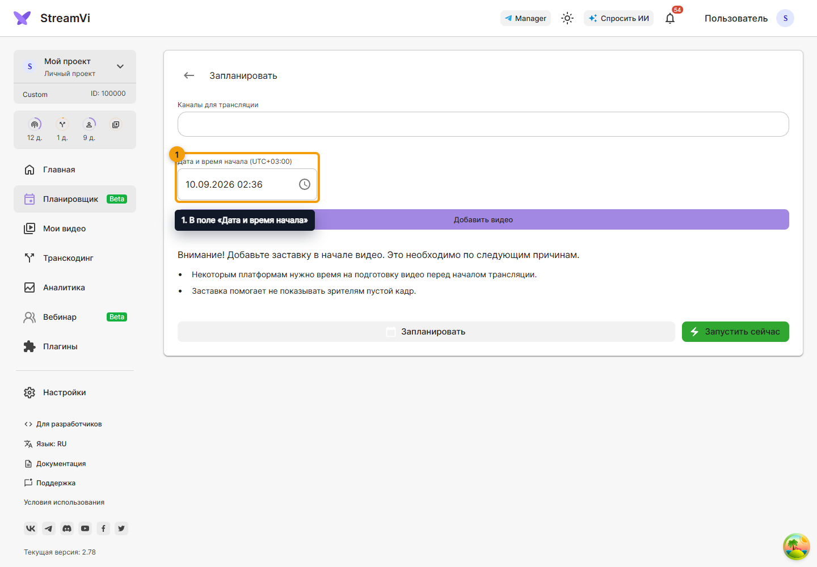Open the Telegram social icon in the sidebar footer

click(x=49, y=528)
